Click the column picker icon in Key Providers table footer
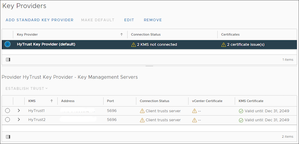Screen dimensions: 299x144 8,60
